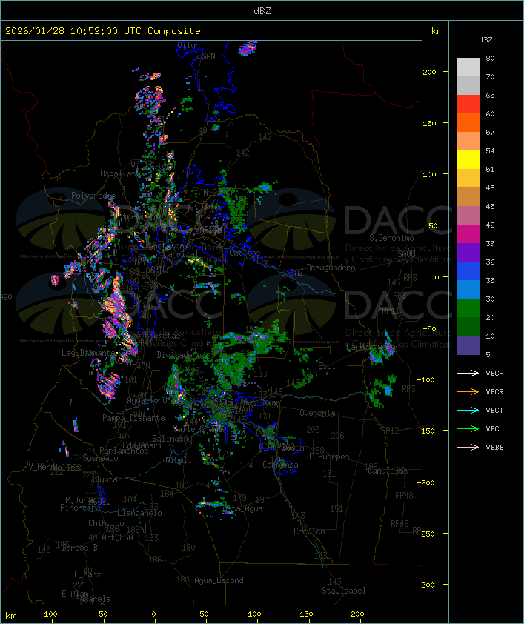Select the yellow 51–54 dBZ color band

click(x=468, y=160)
